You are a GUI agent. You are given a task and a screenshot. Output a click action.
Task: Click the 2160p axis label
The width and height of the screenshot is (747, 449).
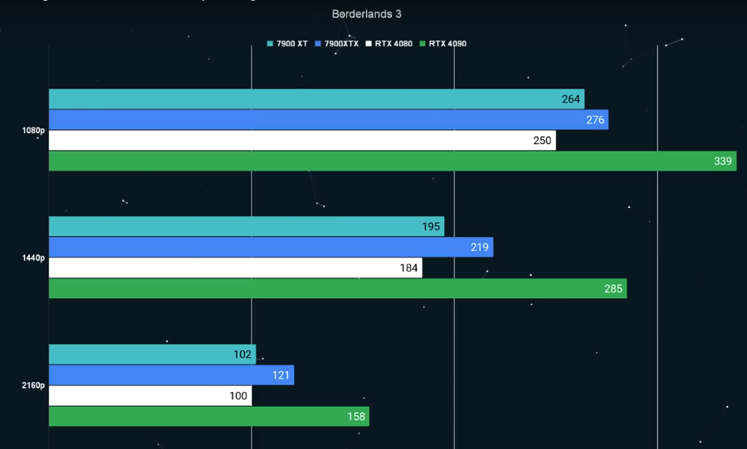pos(33,386)
